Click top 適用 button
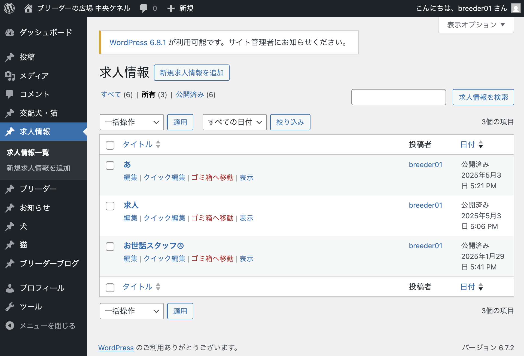The height and width of the screenshot is (356, 524). 180,122
